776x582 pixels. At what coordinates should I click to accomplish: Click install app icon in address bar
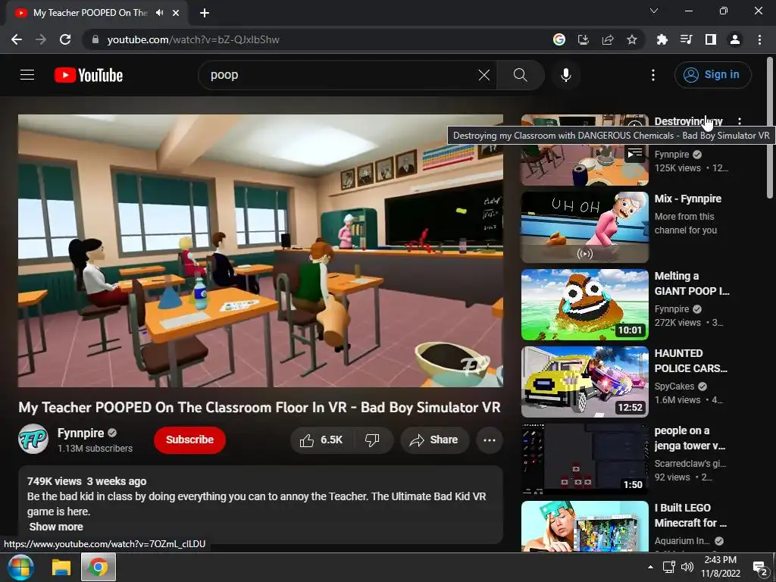click(x=584, y=39)
